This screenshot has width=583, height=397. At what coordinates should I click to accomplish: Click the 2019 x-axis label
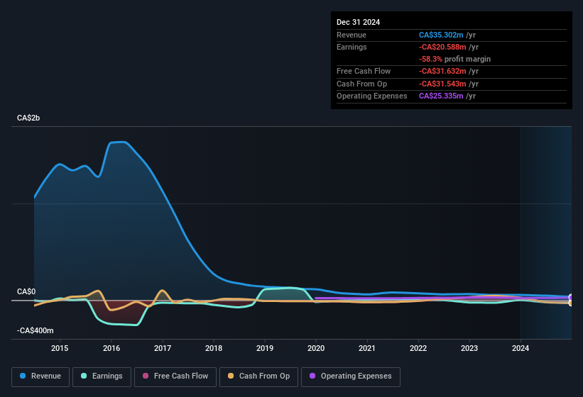coord(265,348)
